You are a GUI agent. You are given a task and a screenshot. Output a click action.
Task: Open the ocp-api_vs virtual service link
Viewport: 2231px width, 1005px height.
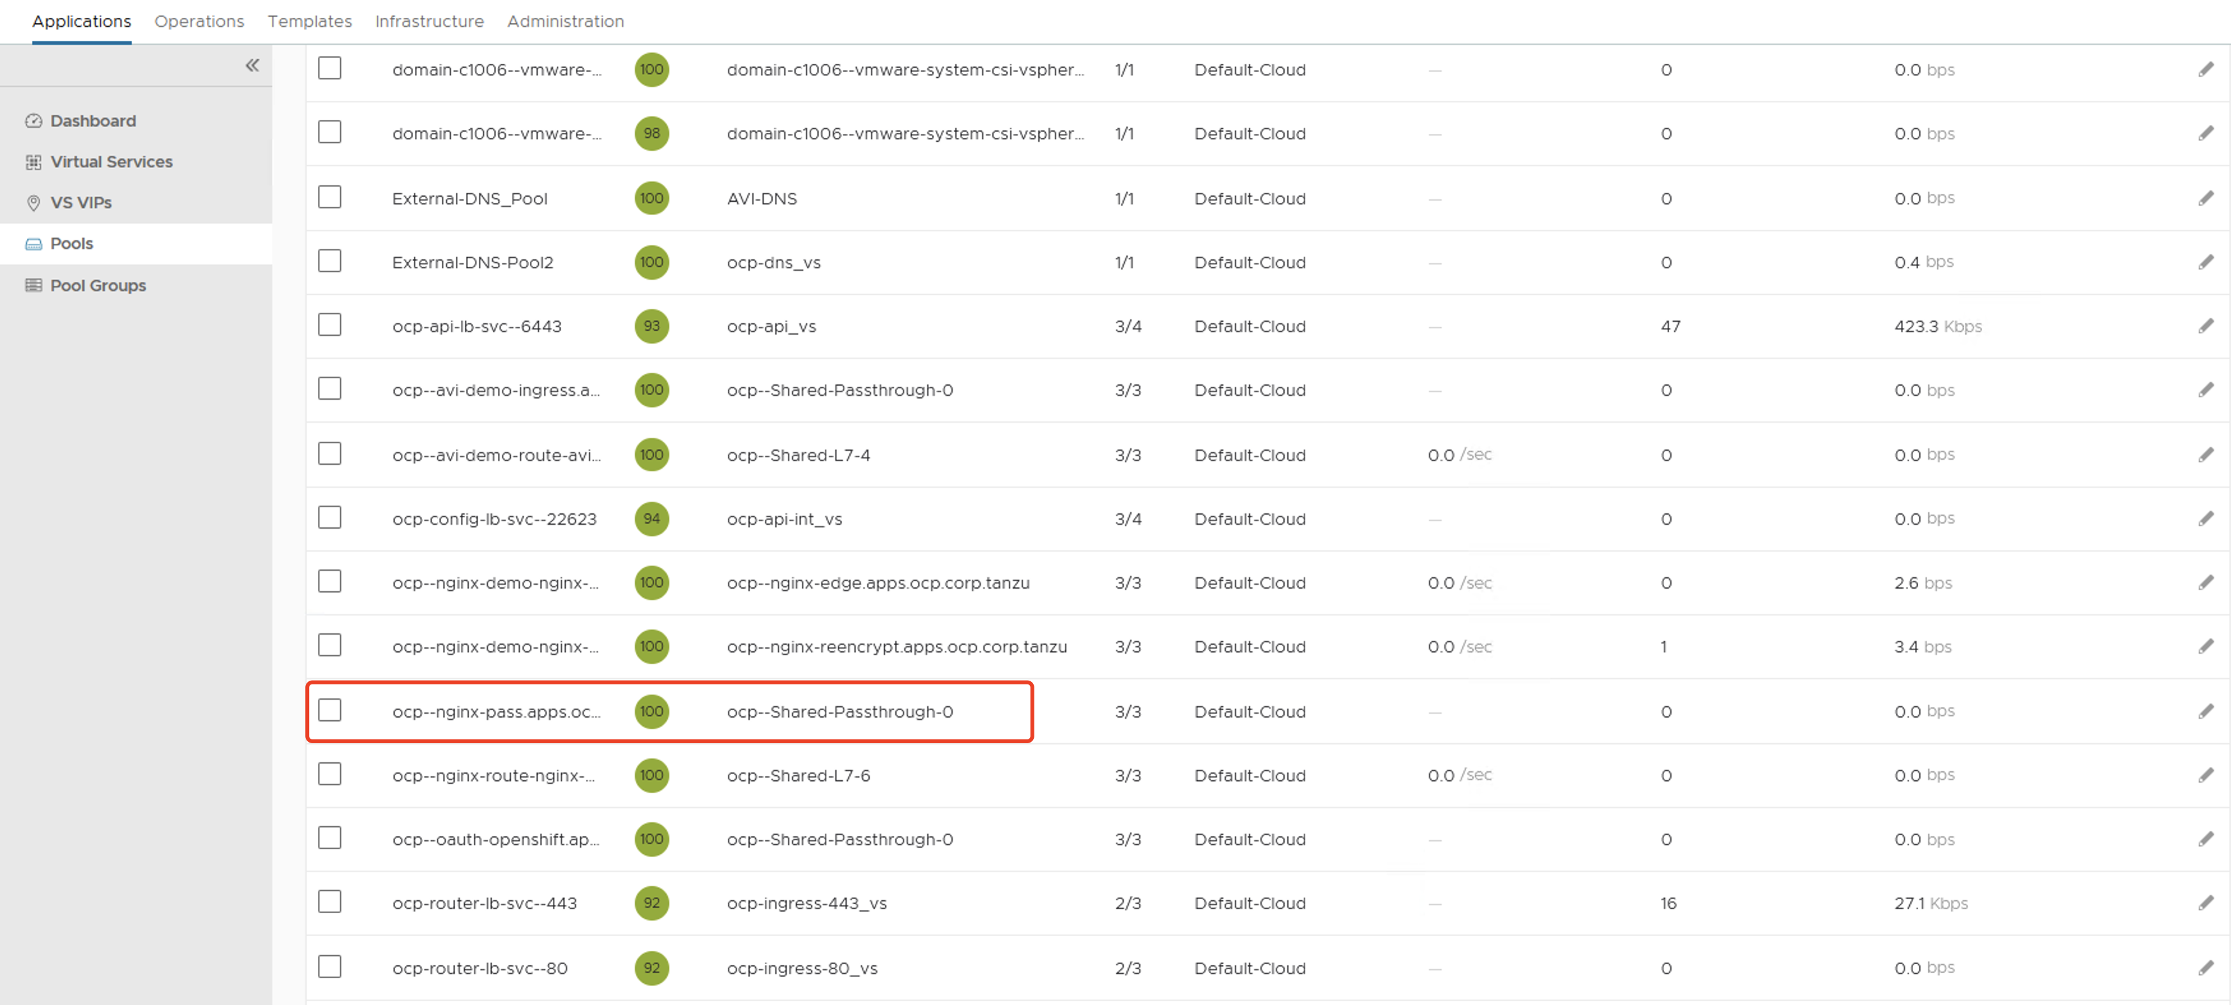pos(771,327)
